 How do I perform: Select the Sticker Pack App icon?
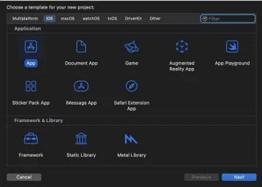coord(31,86)
